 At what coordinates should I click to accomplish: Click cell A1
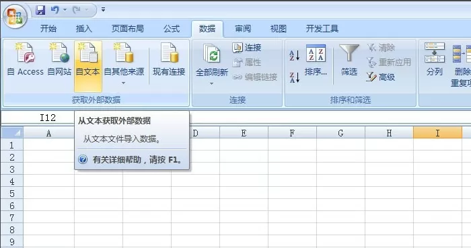coord(48,145)
